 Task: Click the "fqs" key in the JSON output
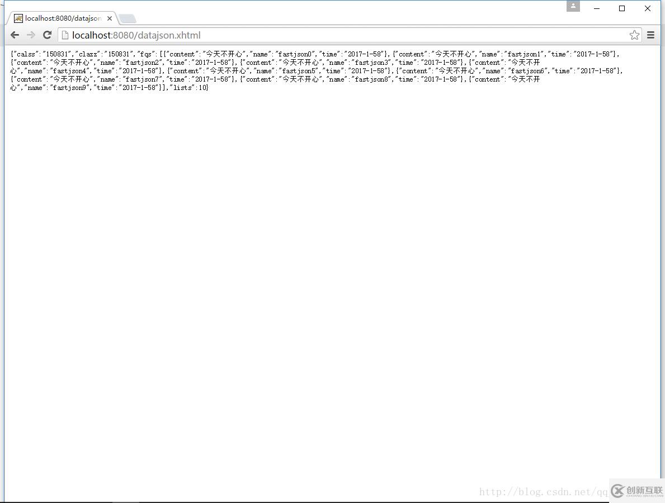point(146,54)
